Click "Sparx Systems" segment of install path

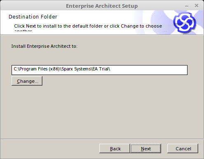tap(76, 69)
